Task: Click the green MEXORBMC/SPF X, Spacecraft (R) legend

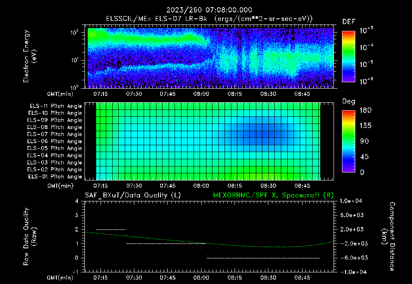Action: tap(273, 195)
